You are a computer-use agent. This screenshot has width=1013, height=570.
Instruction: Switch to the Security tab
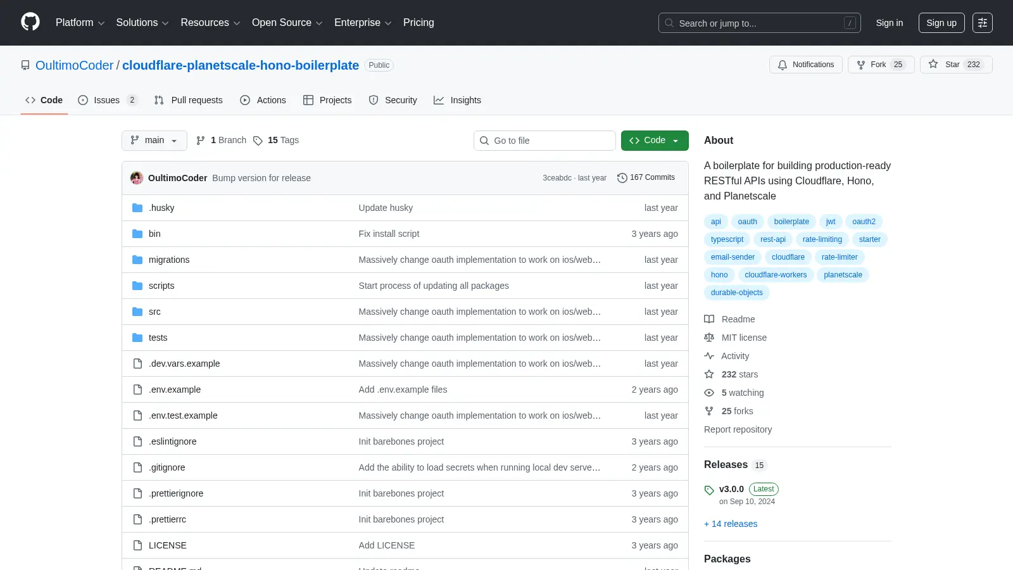coord(393,100)
